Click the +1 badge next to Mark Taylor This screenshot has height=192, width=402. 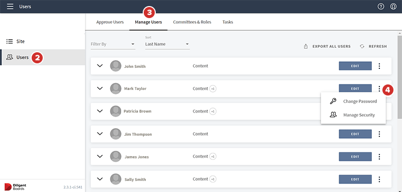213,88
